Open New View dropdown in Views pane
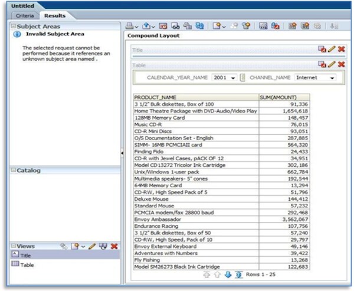The image size is (354, 291). click(78, 246)
